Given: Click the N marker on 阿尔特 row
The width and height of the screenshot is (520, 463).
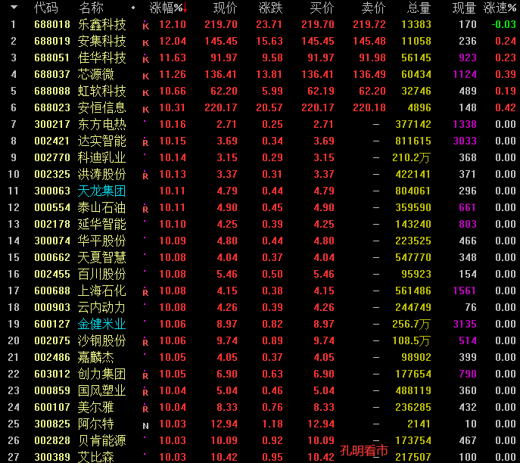Looking at the screenshot, I should point(145,425).
